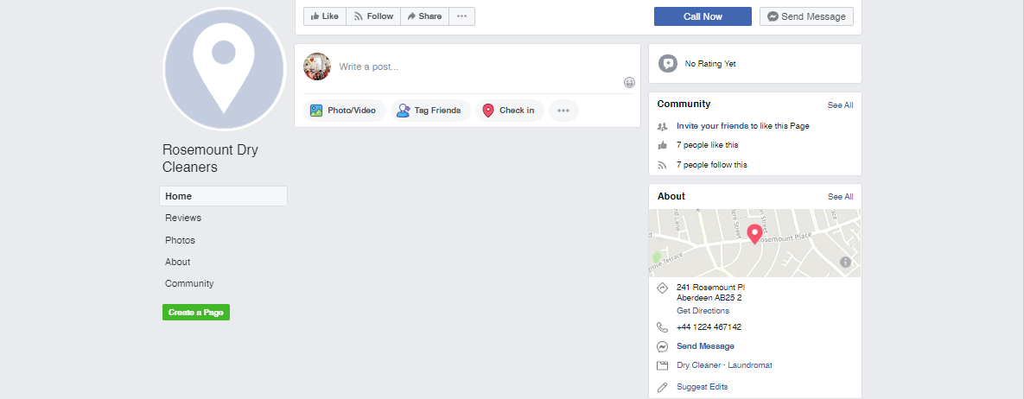Open more options next to Share
The width and height of the screenshot is (1024, 399).
pos(461,16)
